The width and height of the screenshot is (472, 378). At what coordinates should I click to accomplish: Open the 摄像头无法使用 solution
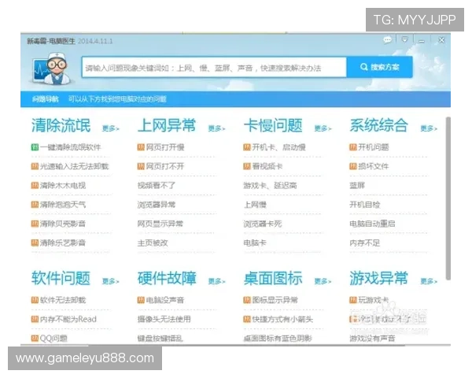(x=164, y=319)
